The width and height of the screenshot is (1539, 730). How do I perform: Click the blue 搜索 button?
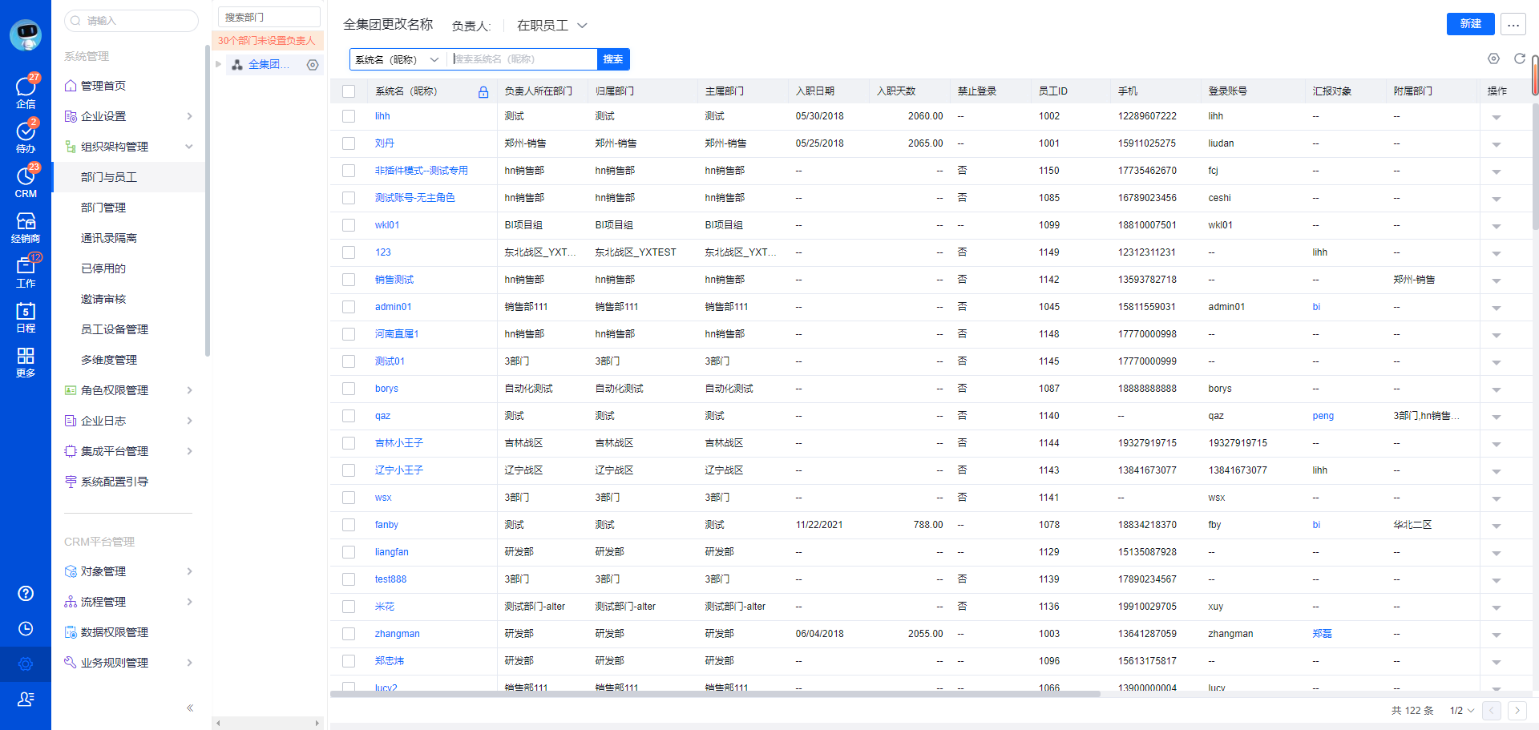coord(613,59)
